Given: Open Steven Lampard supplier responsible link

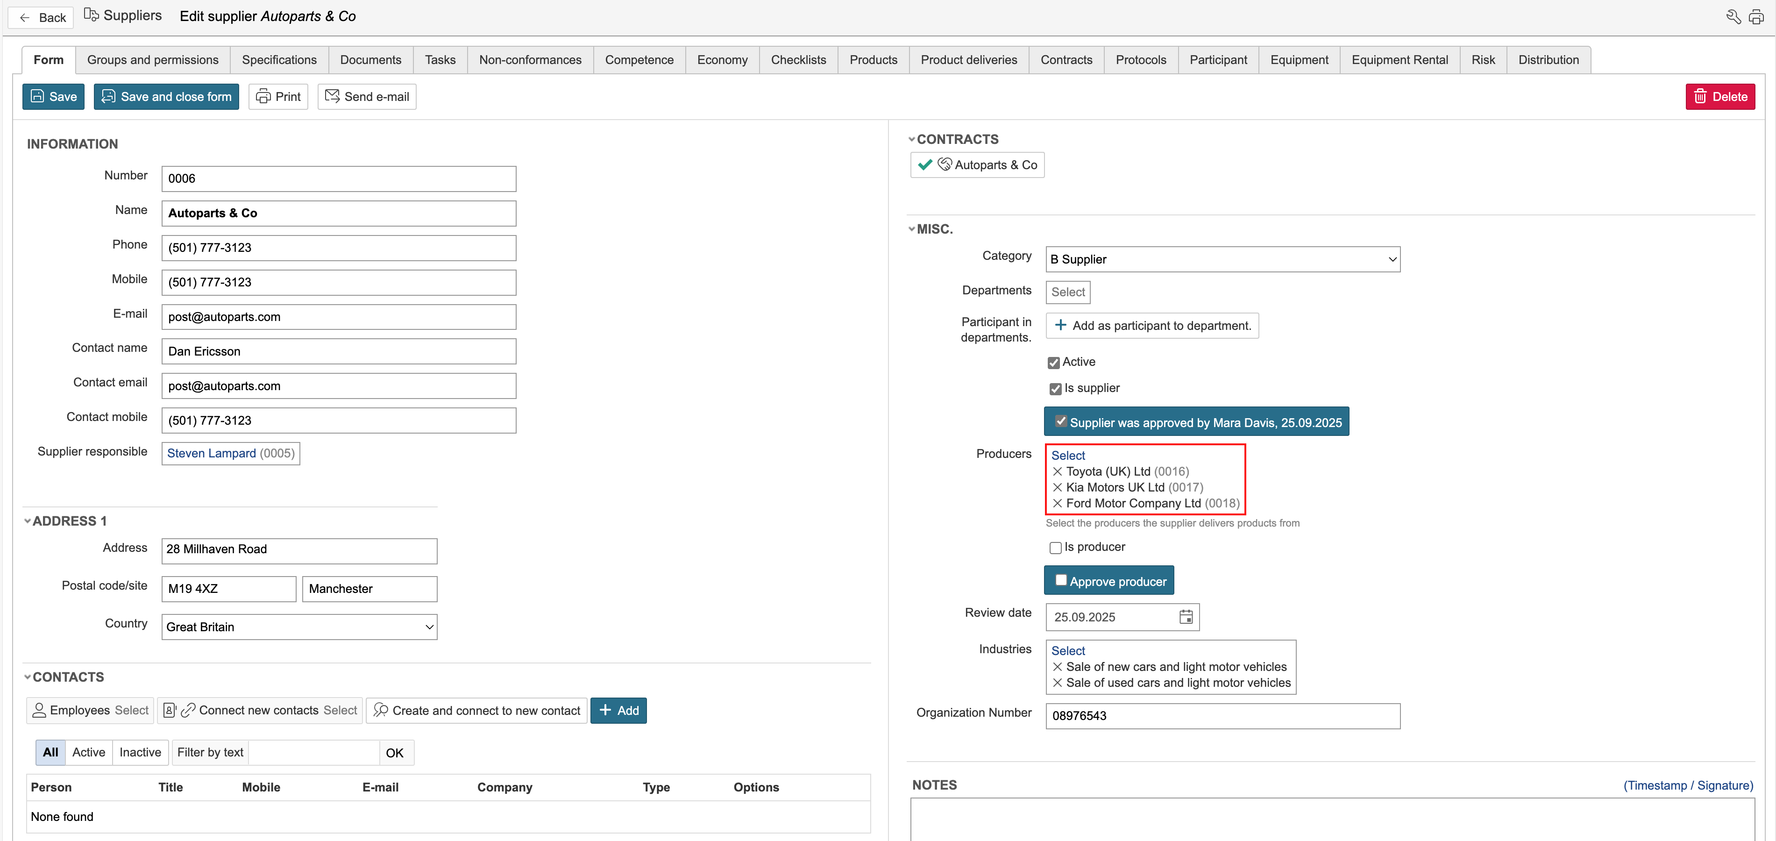Looking at the screenshot, I should click(x=211, y=454).
